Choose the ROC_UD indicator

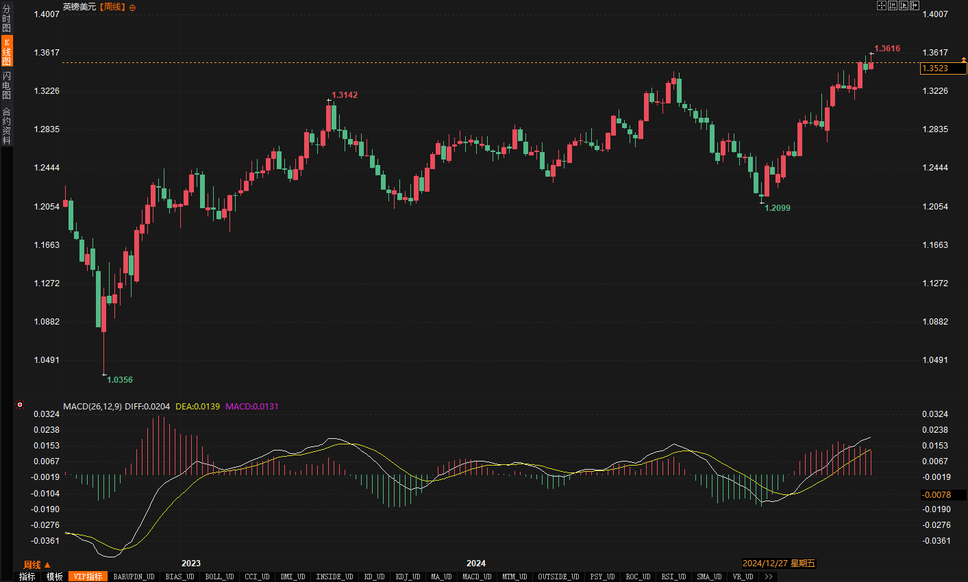pyautogui.click(x=638, y=577)
